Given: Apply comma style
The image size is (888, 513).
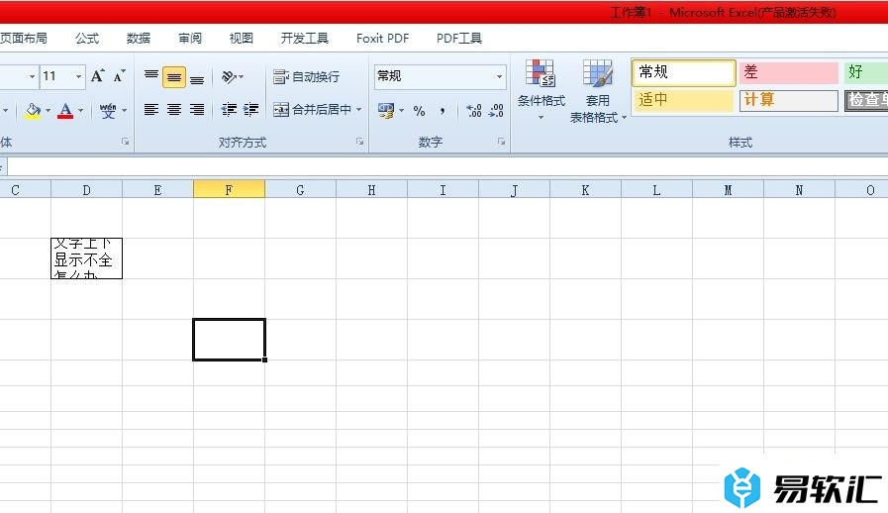Looking at the screenshot, I should point(442,111).
